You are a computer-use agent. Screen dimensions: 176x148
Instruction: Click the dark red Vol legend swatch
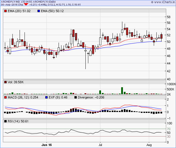[x=5, y=82]
